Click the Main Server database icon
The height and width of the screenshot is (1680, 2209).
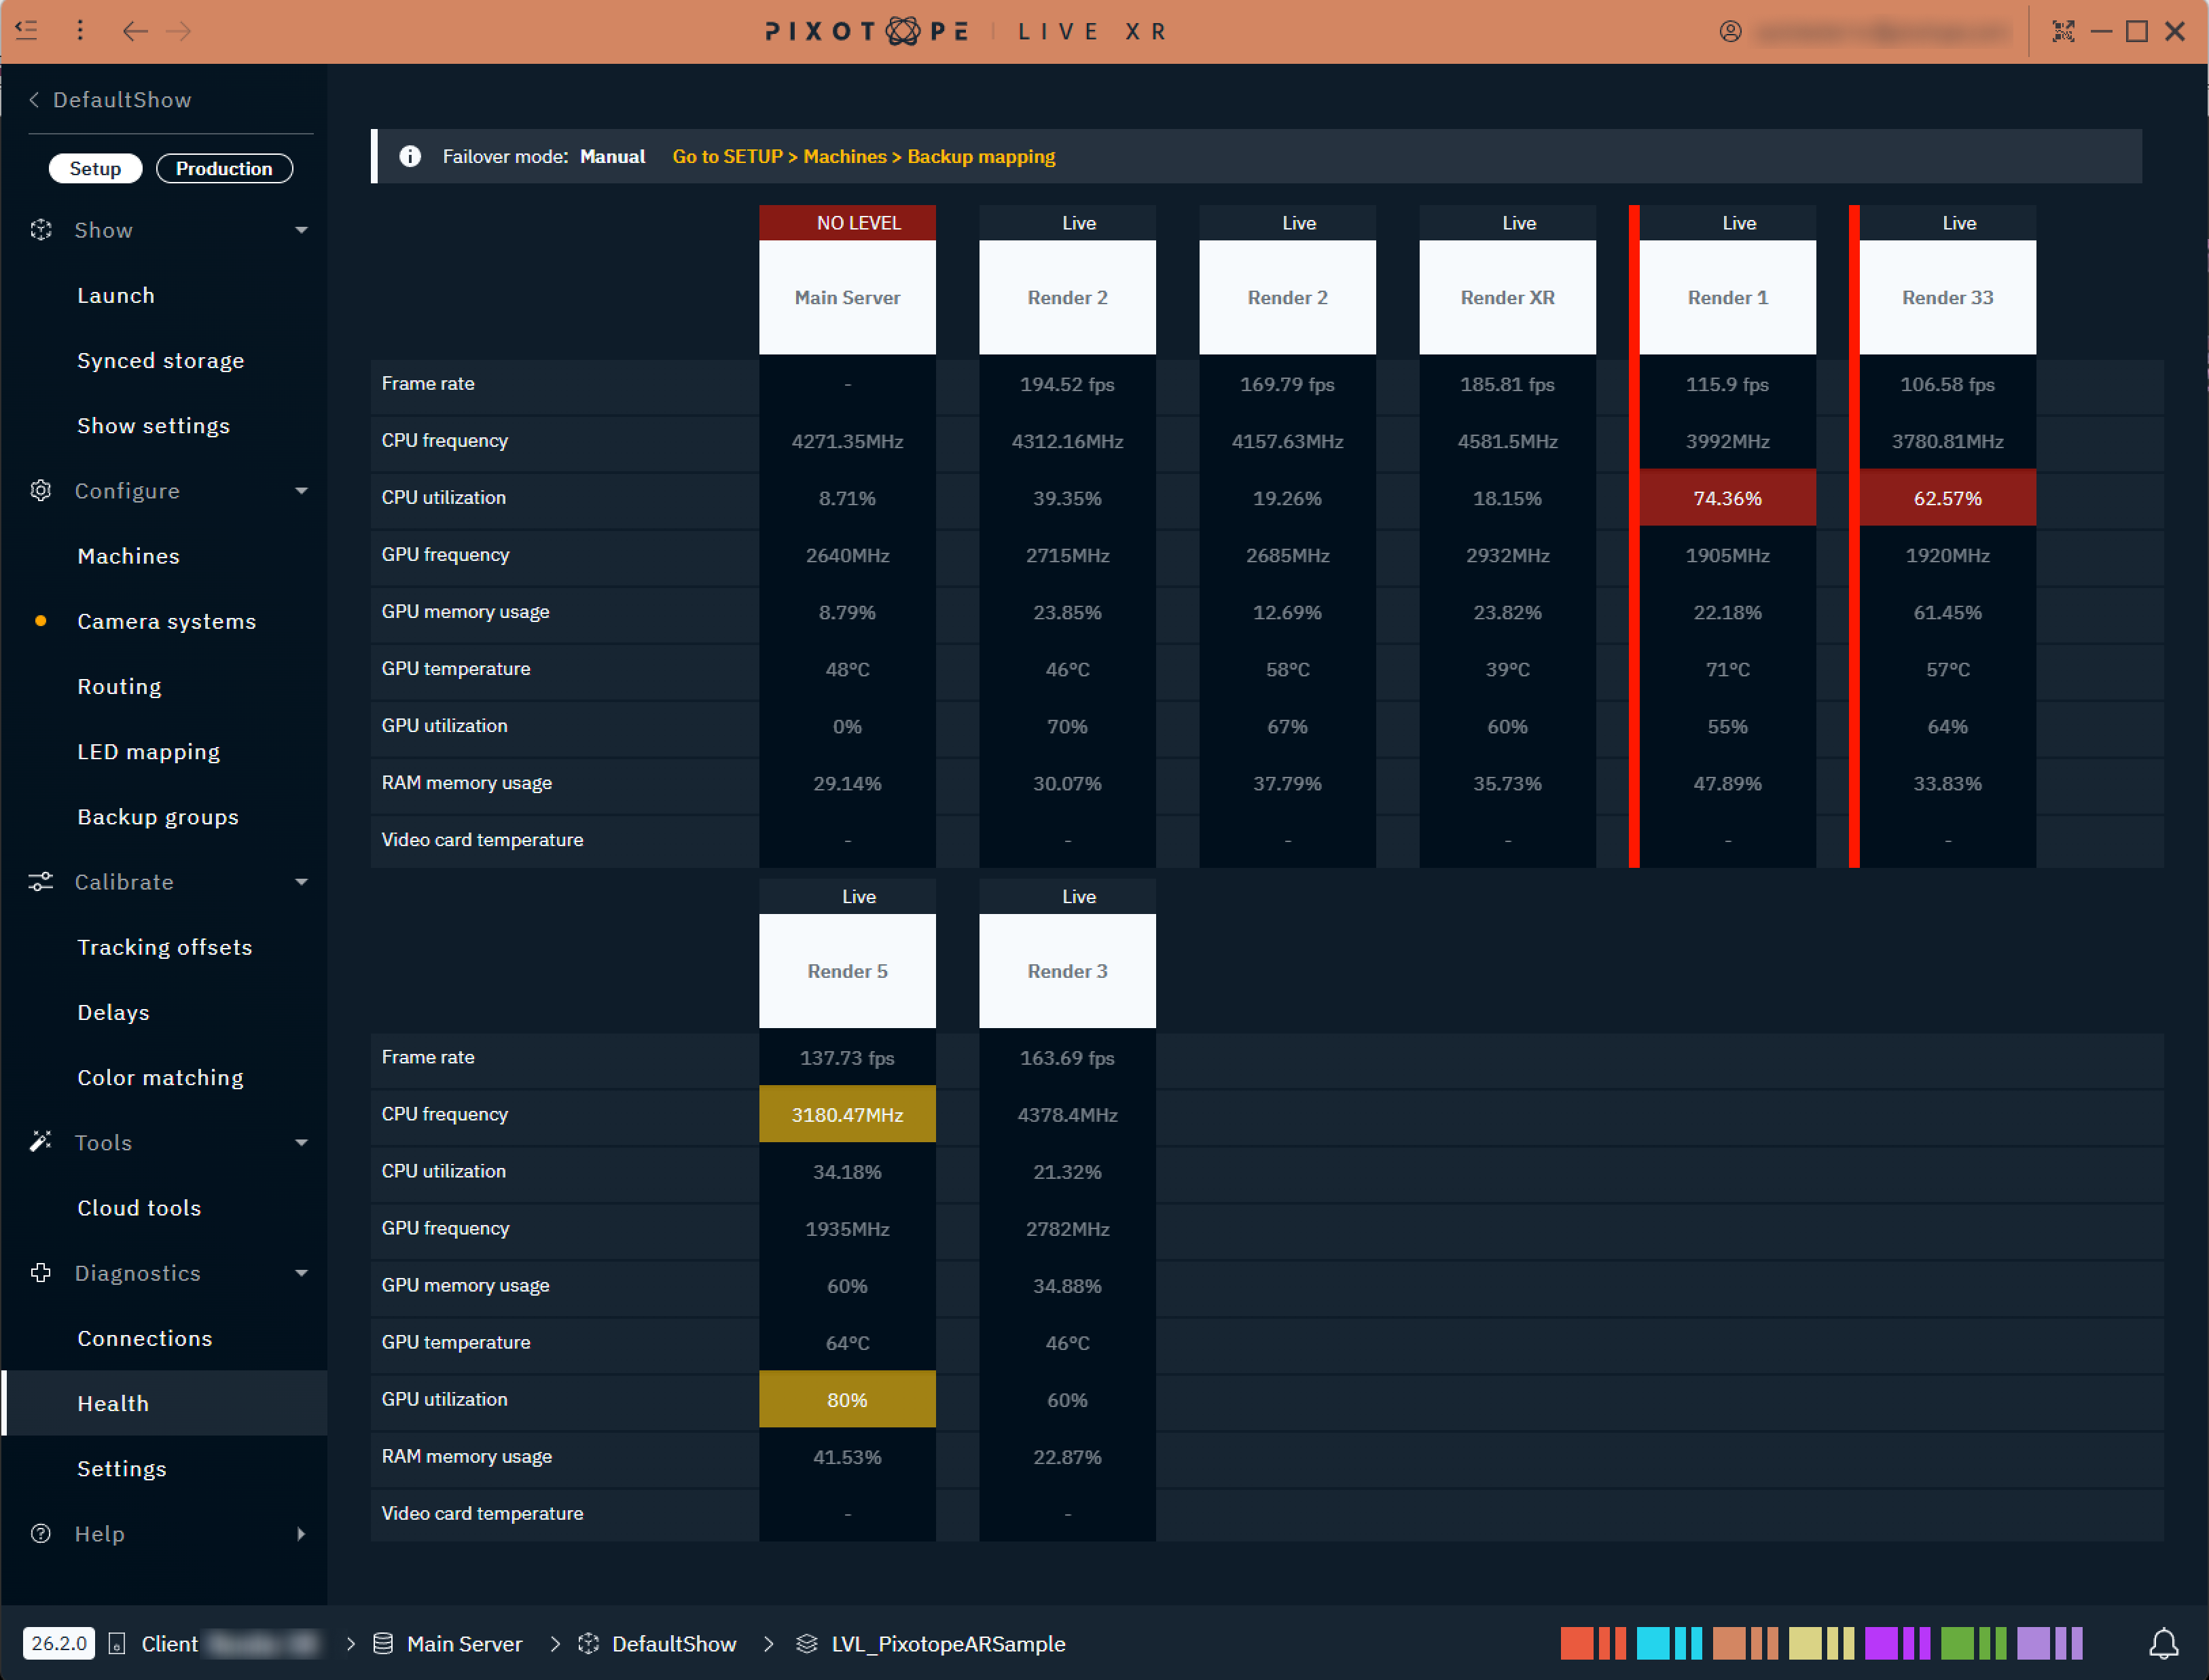coord(383,1644)
